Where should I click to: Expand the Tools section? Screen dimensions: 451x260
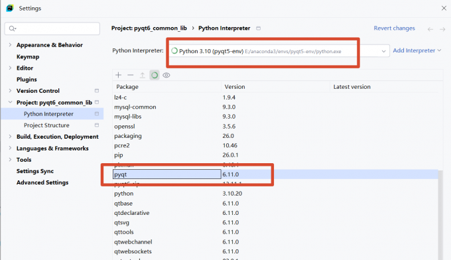pos(10,160)
